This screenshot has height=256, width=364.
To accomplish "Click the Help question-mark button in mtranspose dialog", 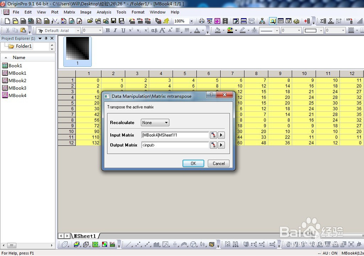I will [x=211, y=95].
